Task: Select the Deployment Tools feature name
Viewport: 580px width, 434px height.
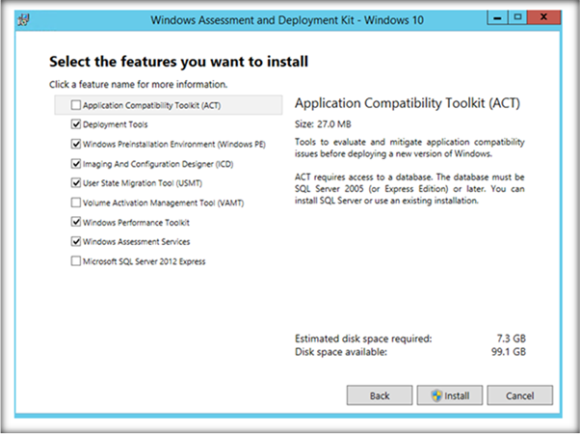Action: coord(116,124)
